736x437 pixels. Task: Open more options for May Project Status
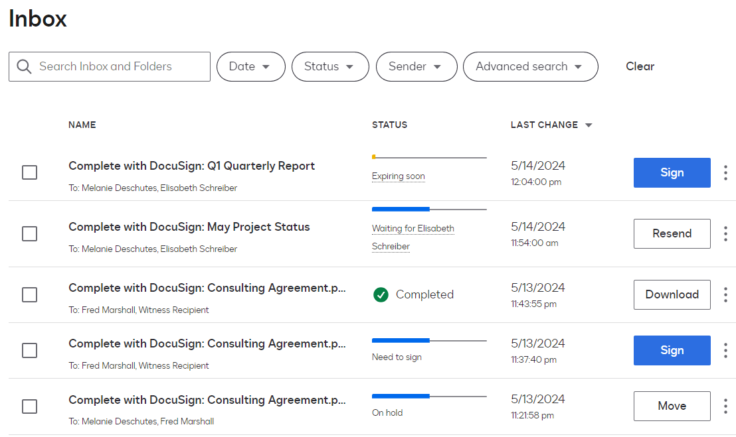725,233
